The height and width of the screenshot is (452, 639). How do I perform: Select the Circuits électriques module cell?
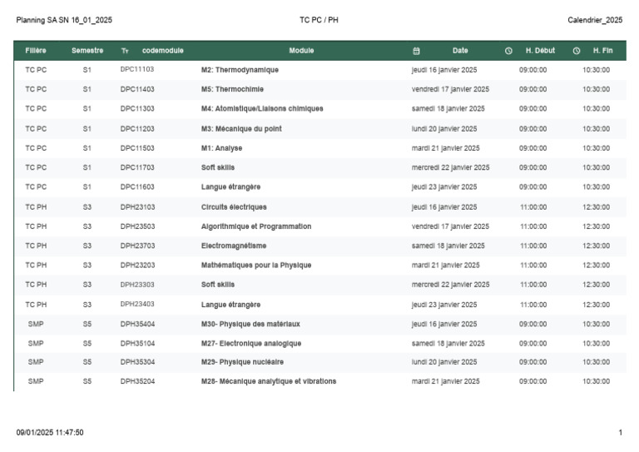(234, 207)
